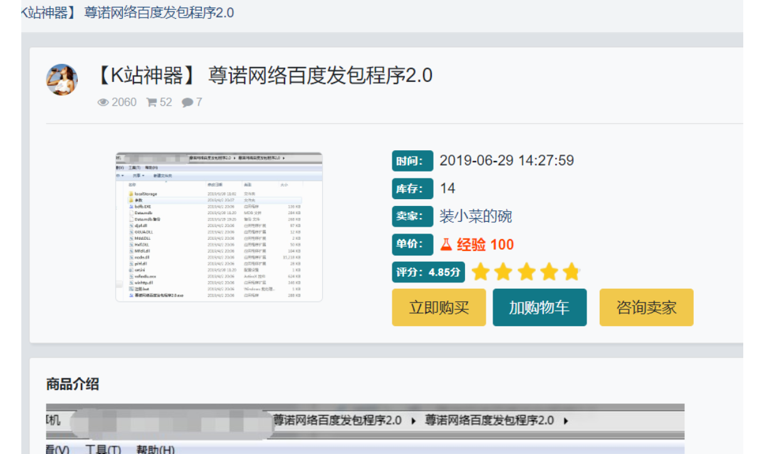Open seller profile 装小菜的碗
This screenshot has width=784, height=454.
coord(476,217)
